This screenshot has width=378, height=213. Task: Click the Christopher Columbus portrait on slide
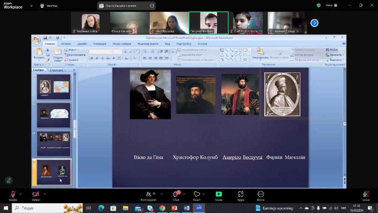(x=150, y=94)
